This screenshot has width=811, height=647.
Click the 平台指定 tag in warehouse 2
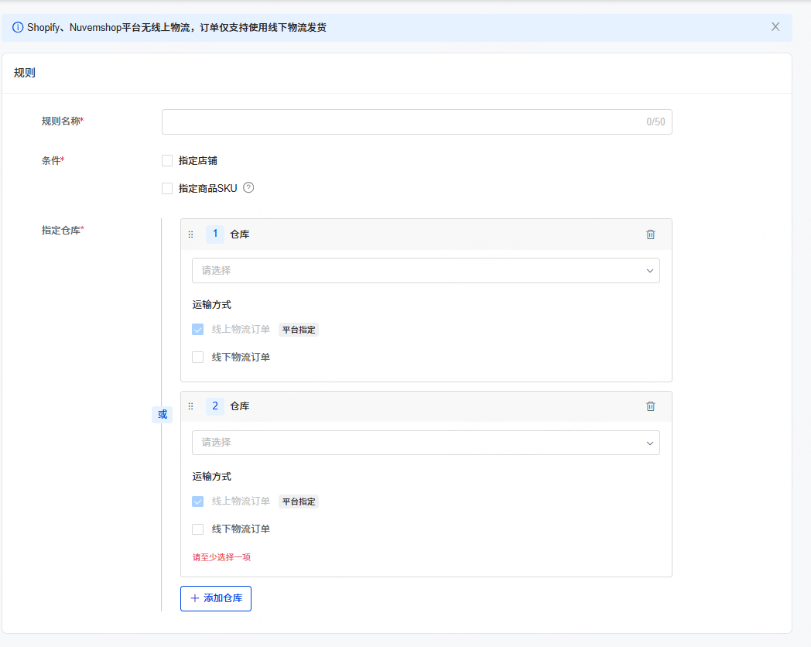click(x=299, y=502)
